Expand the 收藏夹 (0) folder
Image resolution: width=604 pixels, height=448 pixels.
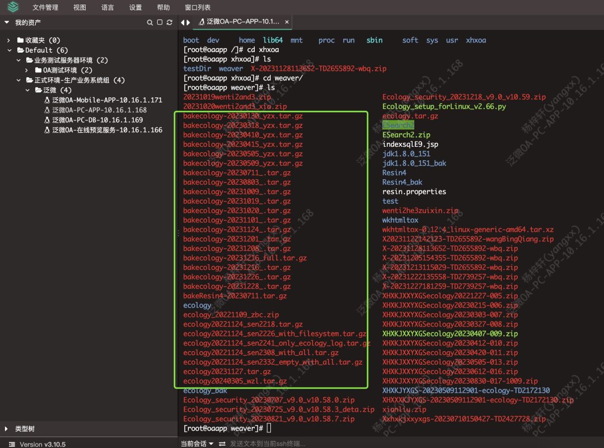tap(9, 40)
